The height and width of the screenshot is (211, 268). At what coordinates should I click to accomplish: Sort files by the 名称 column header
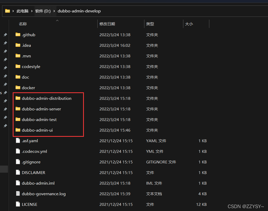click(x=23, y=24)
